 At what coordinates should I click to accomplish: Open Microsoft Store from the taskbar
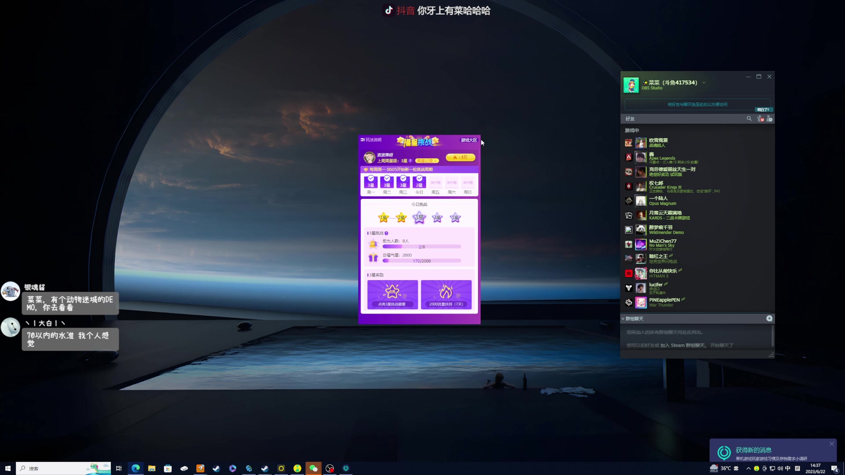[x=168, y=468]
